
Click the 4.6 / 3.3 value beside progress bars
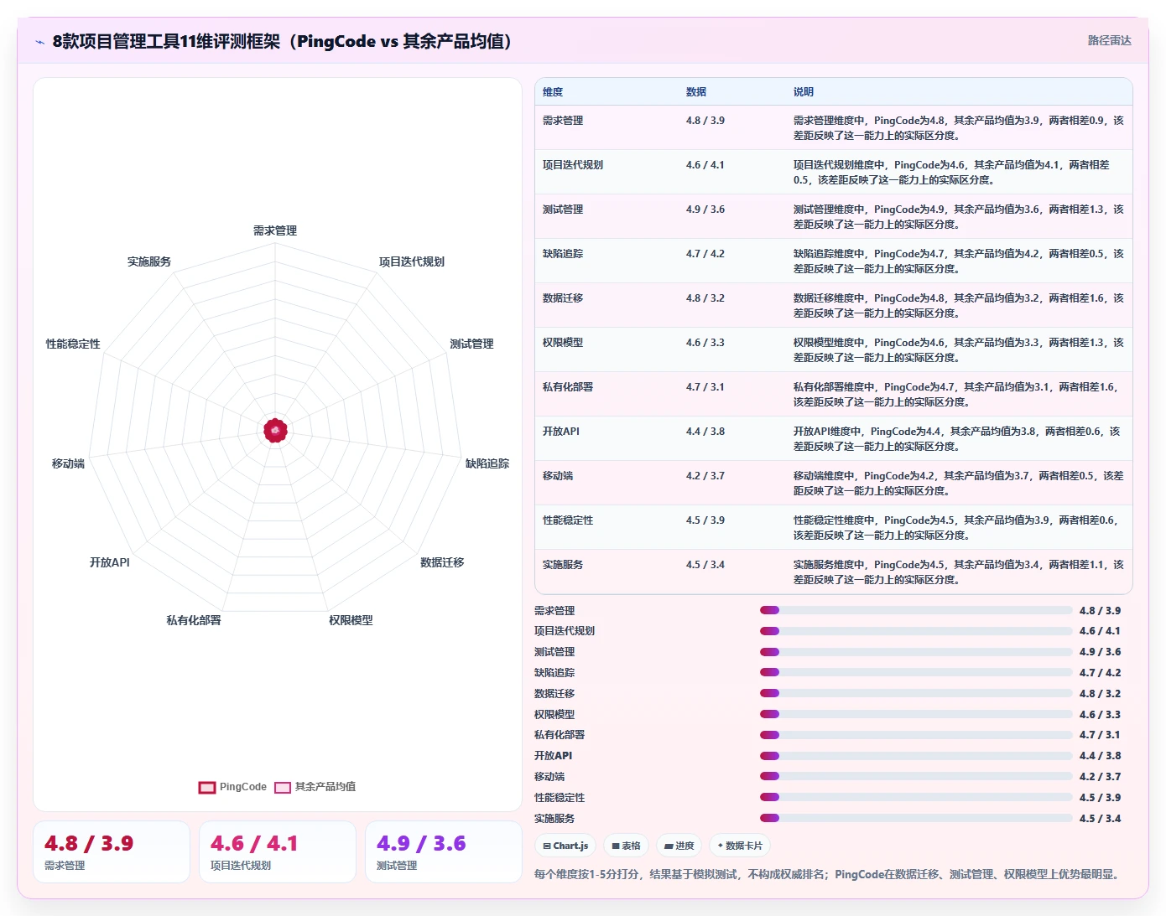tap(1100, 715)
